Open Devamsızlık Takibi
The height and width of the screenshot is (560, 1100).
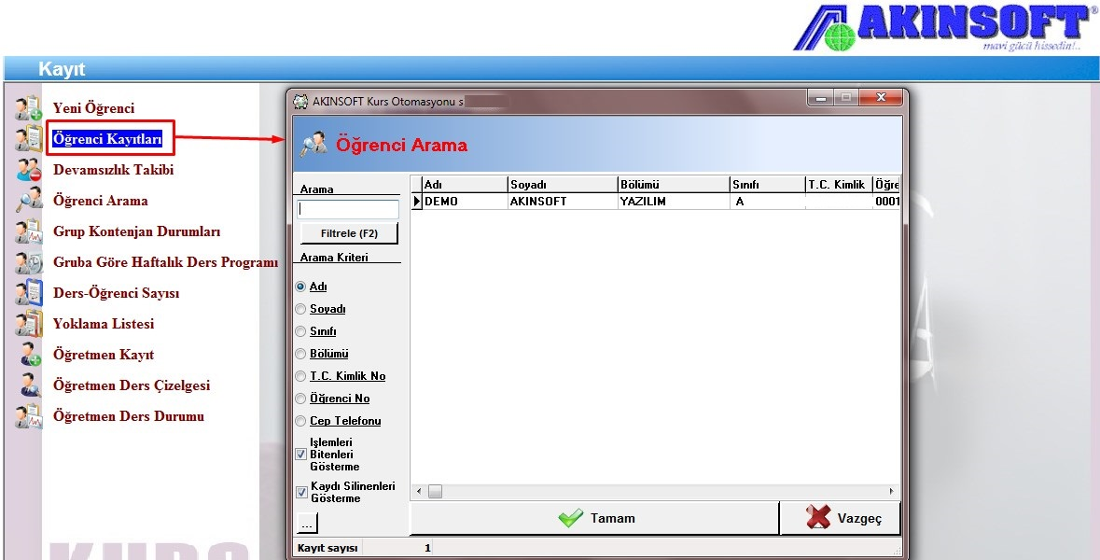click(x=114, y=170)
